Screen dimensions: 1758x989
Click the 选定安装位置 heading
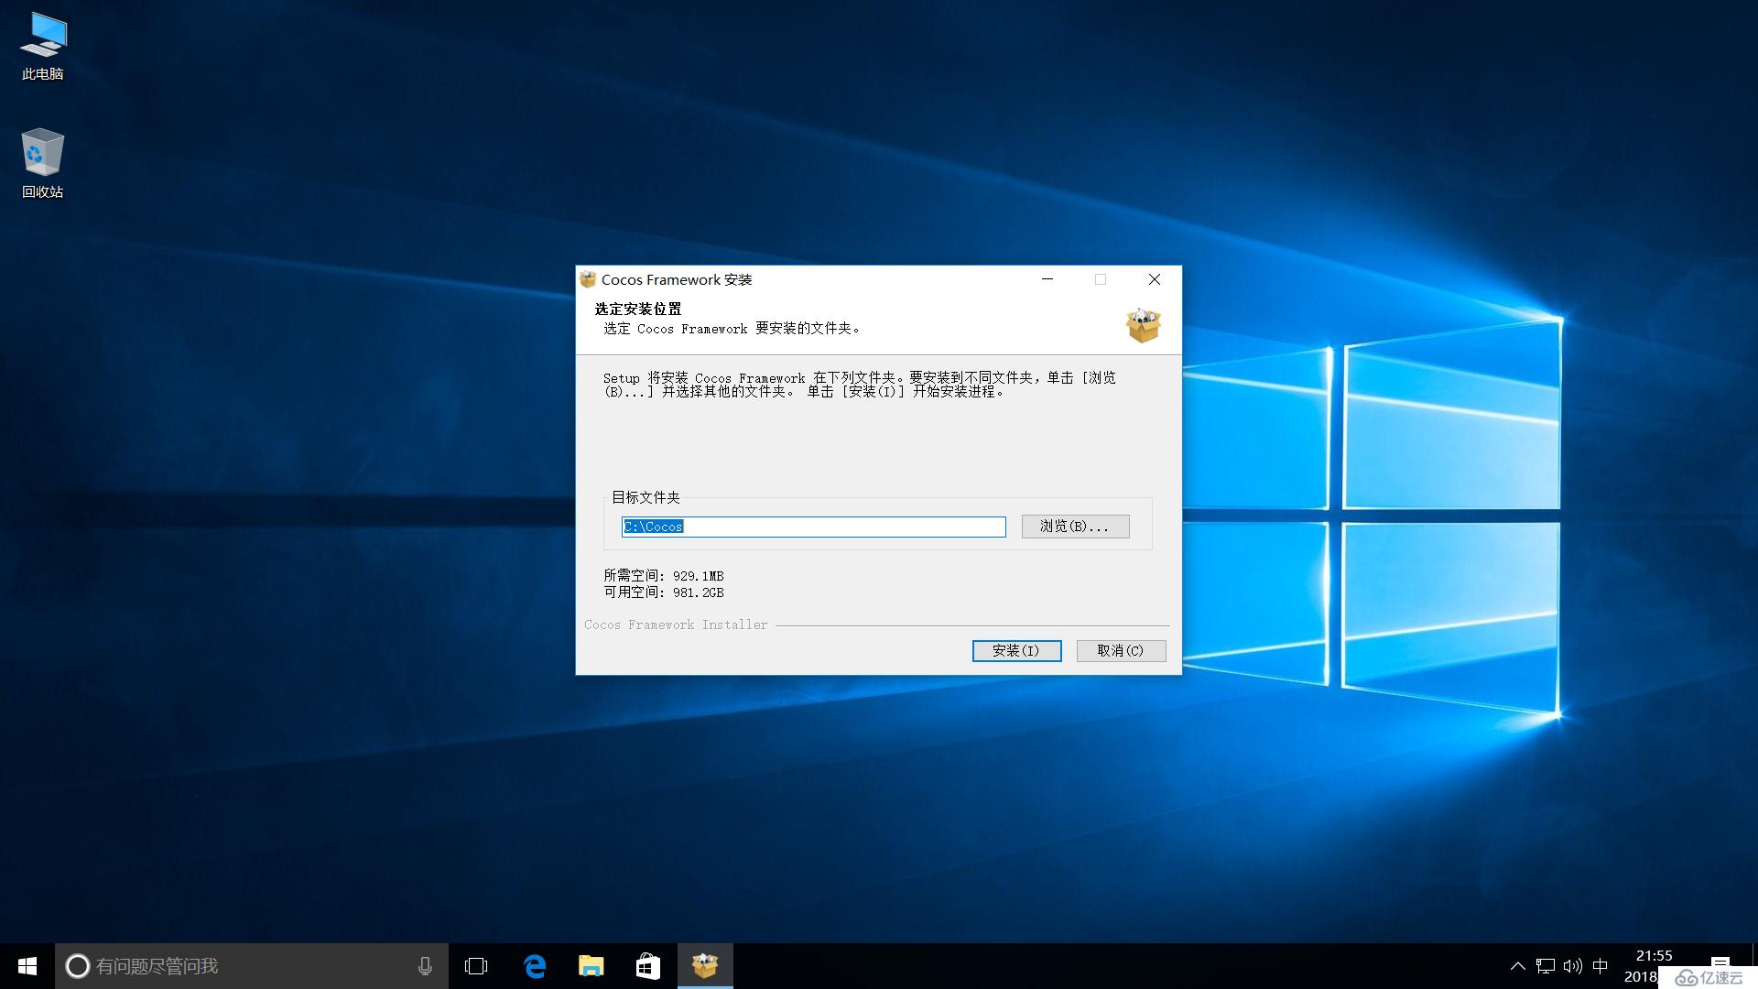coord(638,310)
